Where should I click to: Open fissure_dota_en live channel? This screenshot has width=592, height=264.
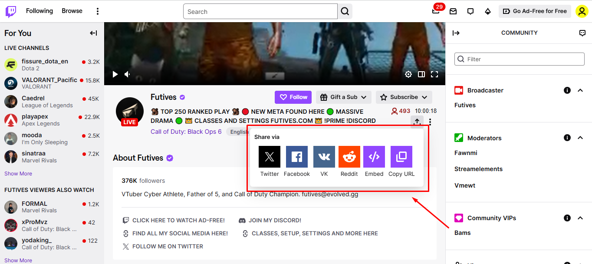[52, 65]
